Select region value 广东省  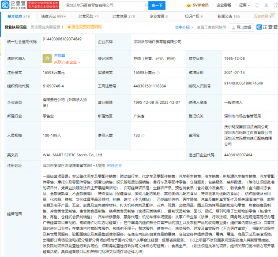(139, 116)
